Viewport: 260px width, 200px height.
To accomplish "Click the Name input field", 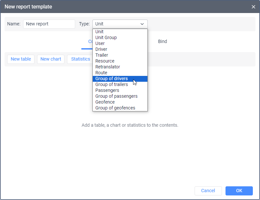I will (49, 24).
